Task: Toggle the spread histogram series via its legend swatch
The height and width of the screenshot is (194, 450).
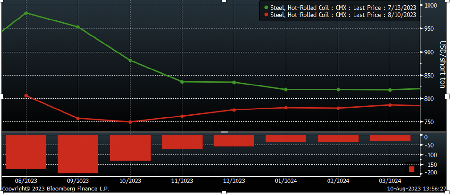Action: coord(412,169)
